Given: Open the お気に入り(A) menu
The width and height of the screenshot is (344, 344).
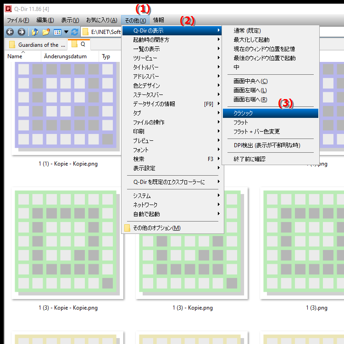Looking at the screenshot, I should [x=101, y=20].
